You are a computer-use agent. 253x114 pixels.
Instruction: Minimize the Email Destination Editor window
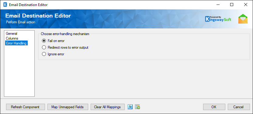click(x=218, y=5)
